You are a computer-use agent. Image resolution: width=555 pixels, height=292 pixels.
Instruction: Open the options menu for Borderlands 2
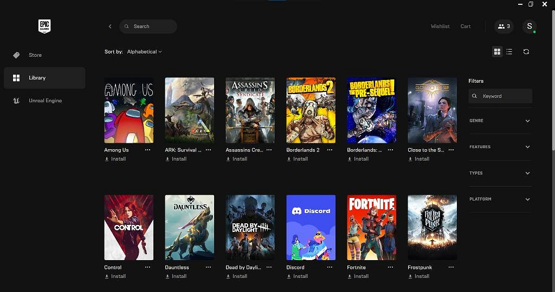point(330,150)
